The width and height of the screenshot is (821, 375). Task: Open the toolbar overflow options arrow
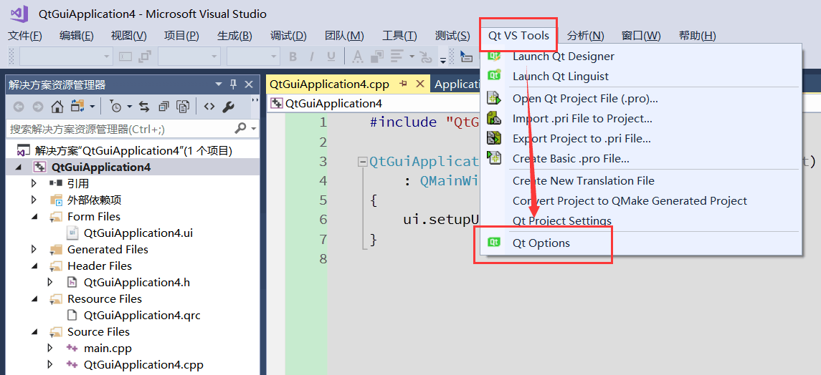(443, 60)
